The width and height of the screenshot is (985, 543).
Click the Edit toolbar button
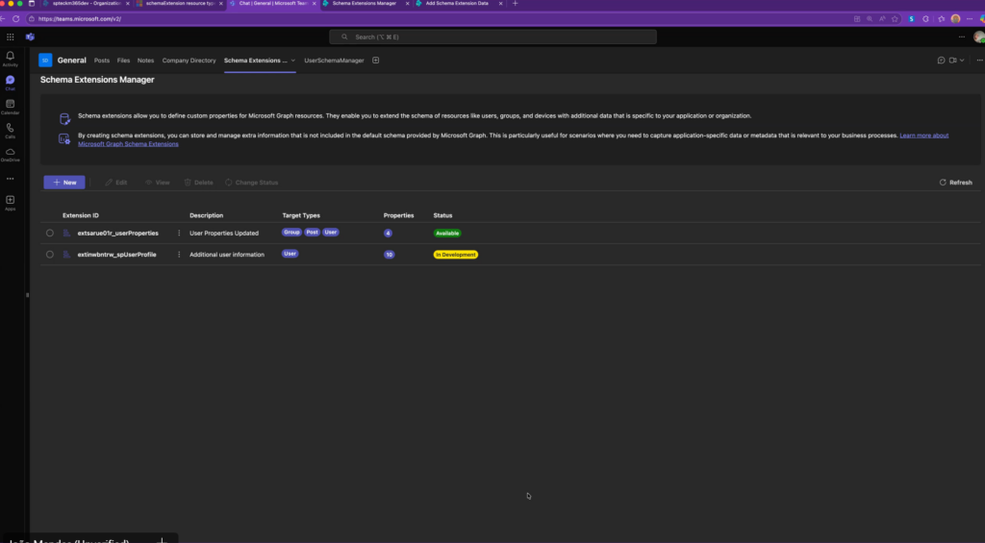point(116,182)
